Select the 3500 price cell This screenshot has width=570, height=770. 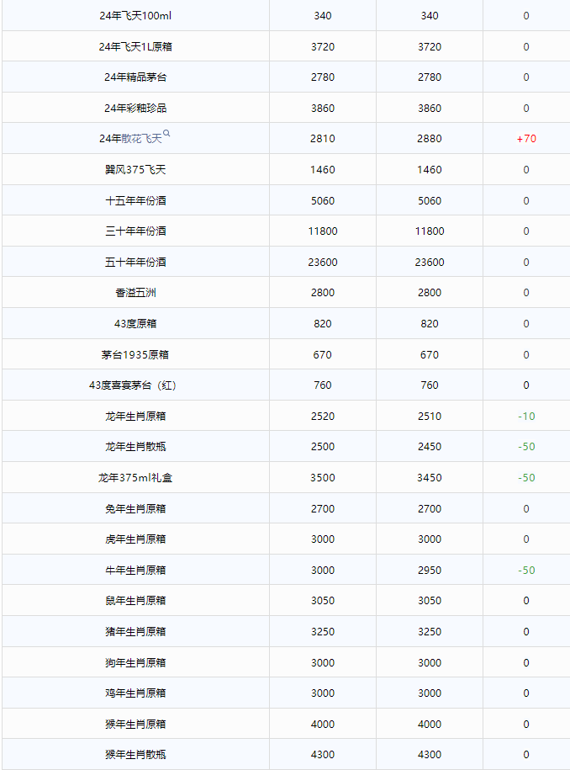[x=323, y=478]
